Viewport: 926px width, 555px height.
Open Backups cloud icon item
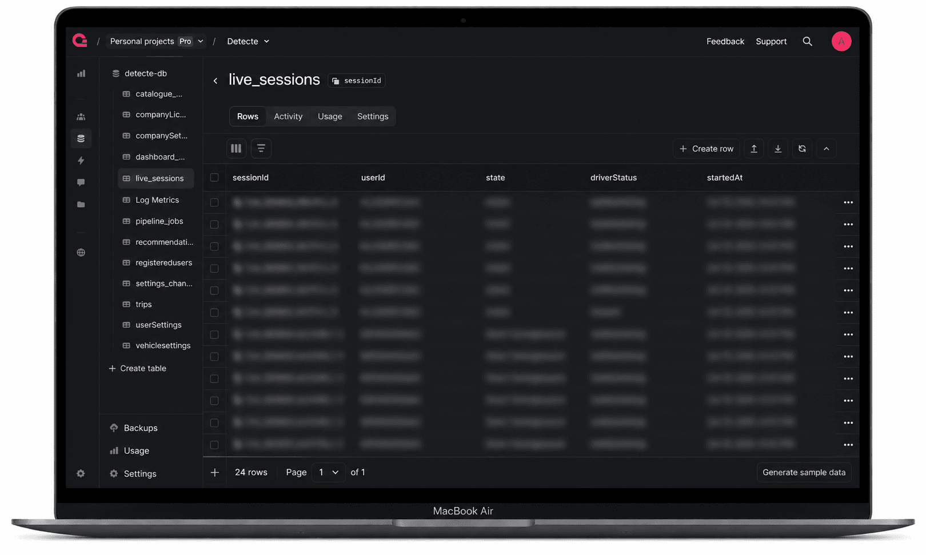134,428
